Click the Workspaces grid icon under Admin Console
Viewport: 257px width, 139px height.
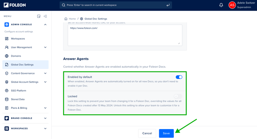pos(7,39)
